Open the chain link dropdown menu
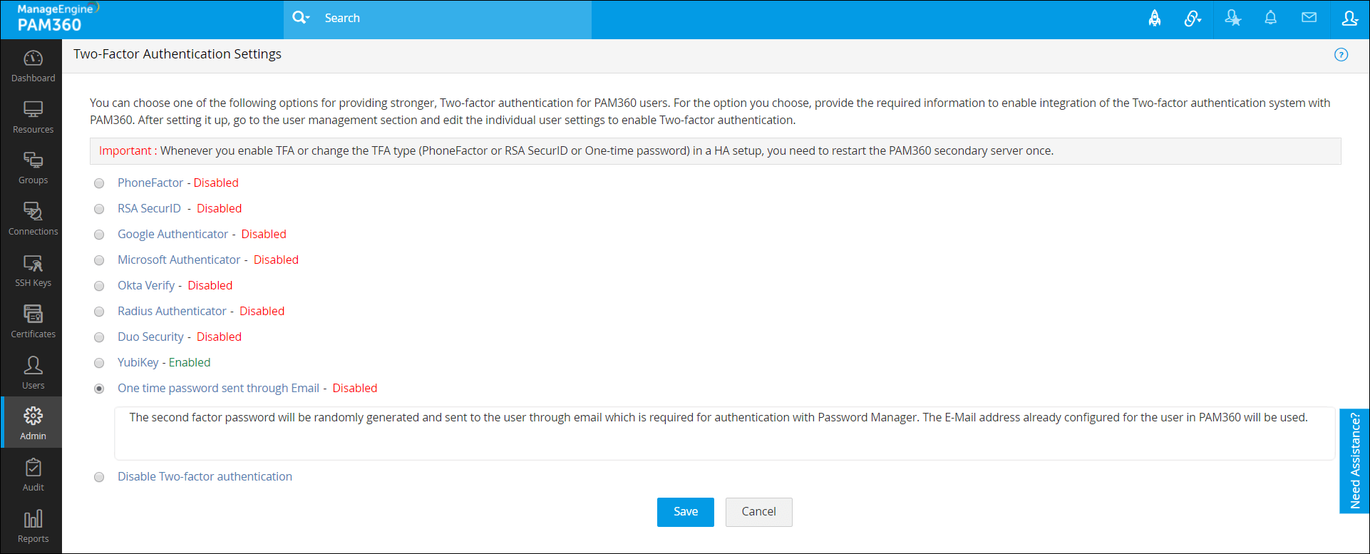Image resolution: width=1370 pixels, height=554 pixels. pos(1193,19)
